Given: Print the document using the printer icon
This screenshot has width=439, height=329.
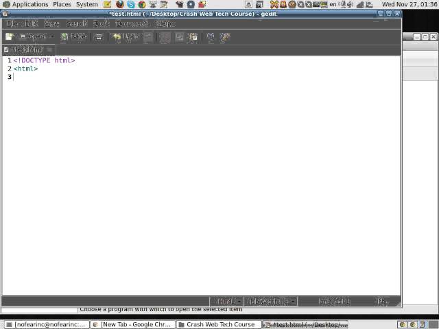Looking at the screenshot, I should click(99, 36).
